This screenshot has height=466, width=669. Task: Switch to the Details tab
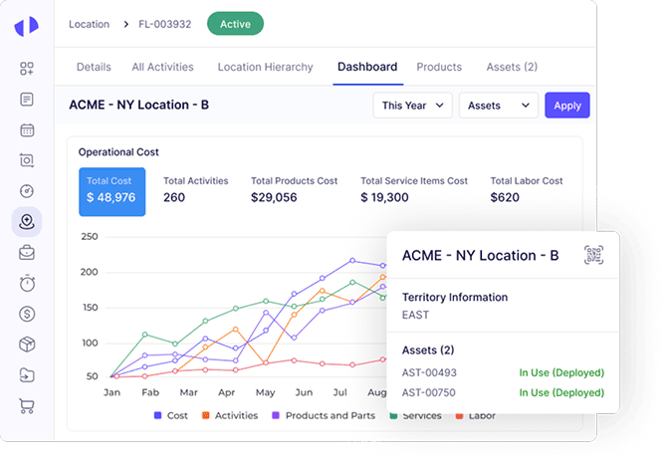click(x=94, y=67)
